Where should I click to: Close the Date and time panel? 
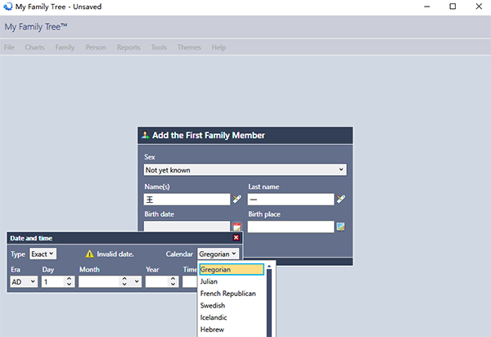[236, 238]
